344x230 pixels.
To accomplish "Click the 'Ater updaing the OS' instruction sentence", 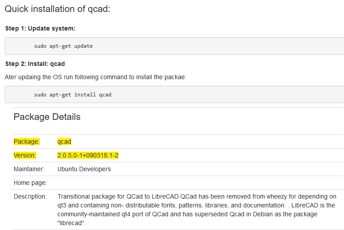I will point(96,77).
